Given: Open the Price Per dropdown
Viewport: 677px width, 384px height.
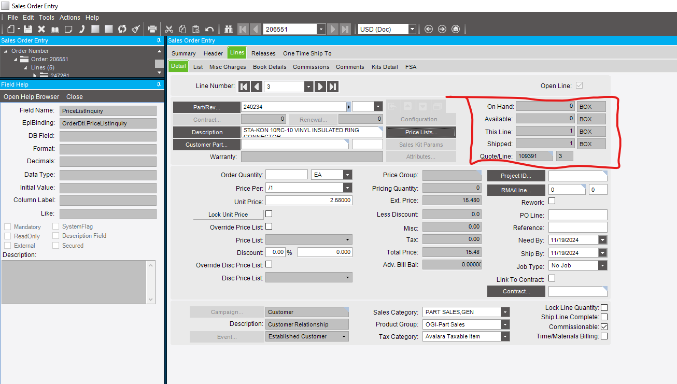Looking at the screenshot, I should (348, 188).
